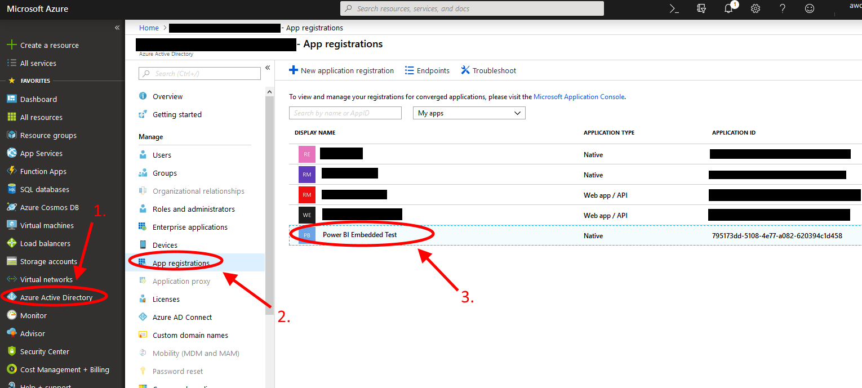
Task: Open Directory and subscription filter icon
Action: pyautogui.click(x=701, y=8)
